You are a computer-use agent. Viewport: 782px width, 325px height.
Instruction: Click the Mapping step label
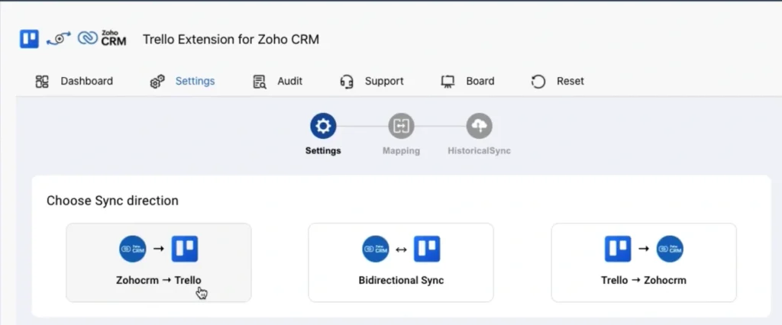[x=401, y=150]
